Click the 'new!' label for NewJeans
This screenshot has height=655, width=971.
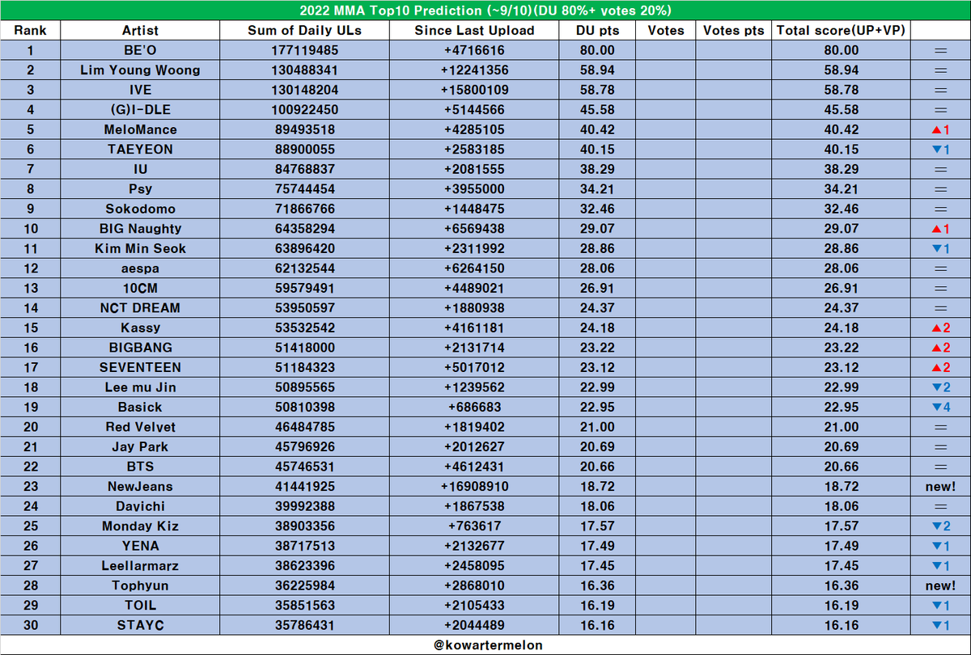940,486
